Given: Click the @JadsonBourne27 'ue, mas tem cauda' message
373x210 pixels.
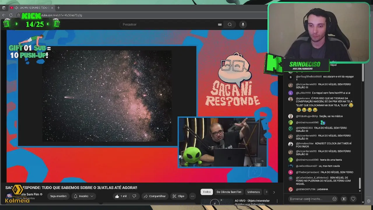Looking at the screenshot, I should pyautogui.click(x=329, y=166).
